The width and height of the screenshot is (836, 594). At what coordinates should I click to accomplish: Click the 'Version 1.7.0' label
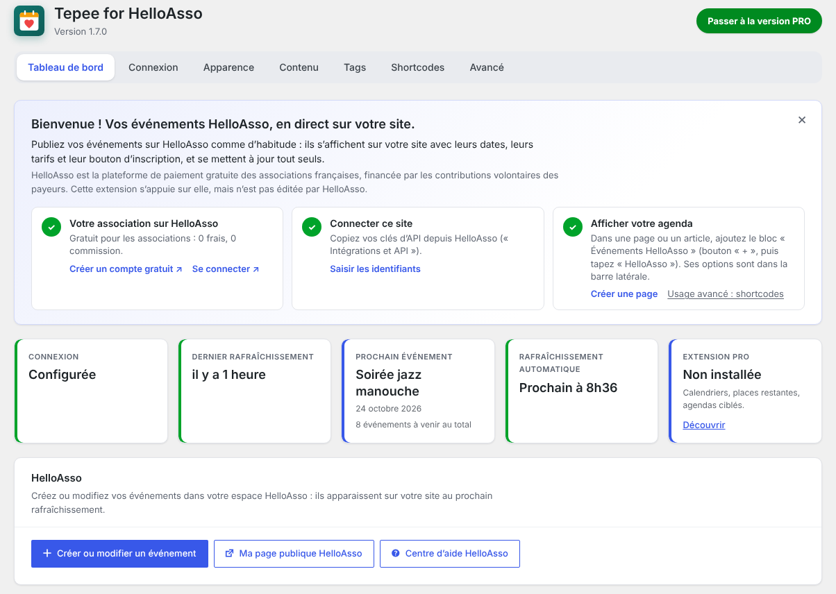pos(81,32)
